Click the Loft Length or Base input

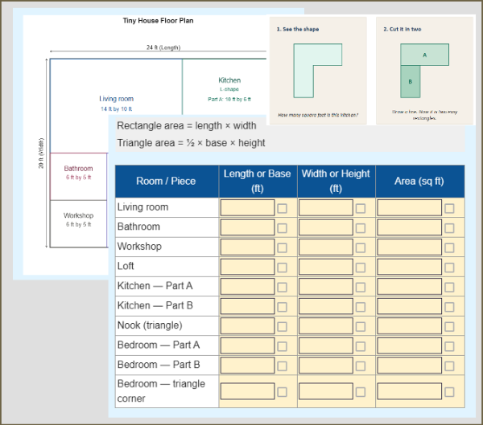(x=247, y=266)
